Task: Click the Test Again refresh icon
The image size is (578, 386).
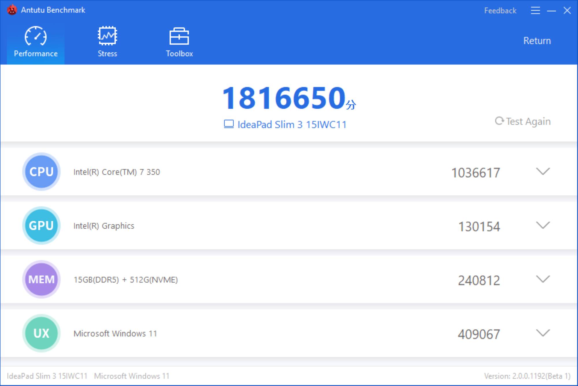Action: 499,121
